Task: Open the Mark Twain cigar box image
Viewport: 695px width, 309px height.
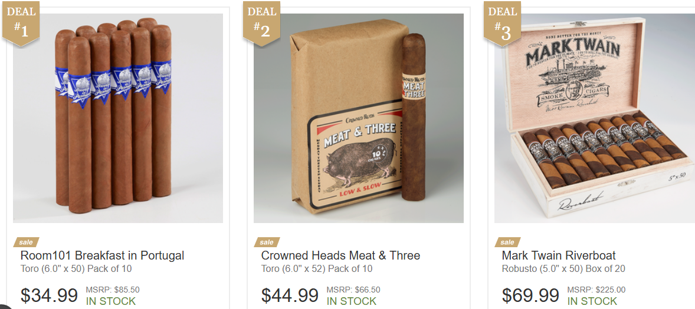Action: [x=594, y=118]
